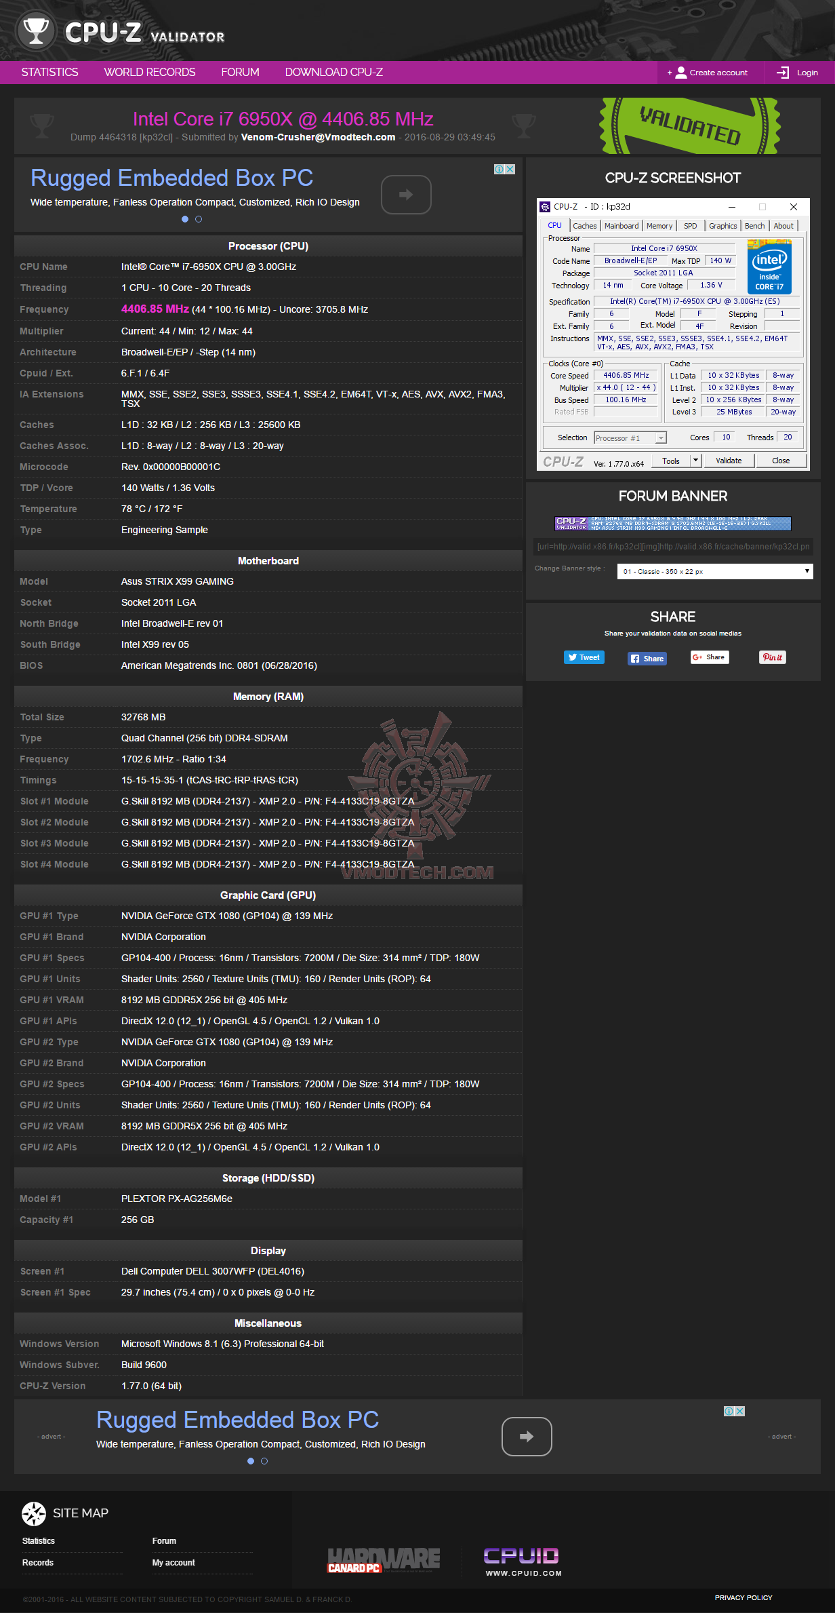Select second carousel dot in bottom ad
Image resolution: width=835 pixels, height=1613 pixels.
(x=264, y=1461)
